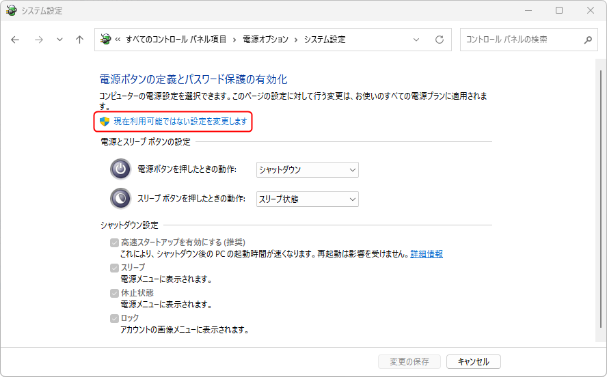Click the システム設定 breadcrumb
The width and height of the screenshot is (607, 377).
pos(325,40)
